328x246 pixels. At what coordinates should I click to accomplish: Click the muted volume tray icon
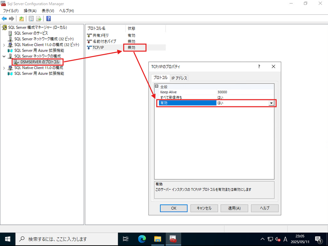[x=278, y=239]
